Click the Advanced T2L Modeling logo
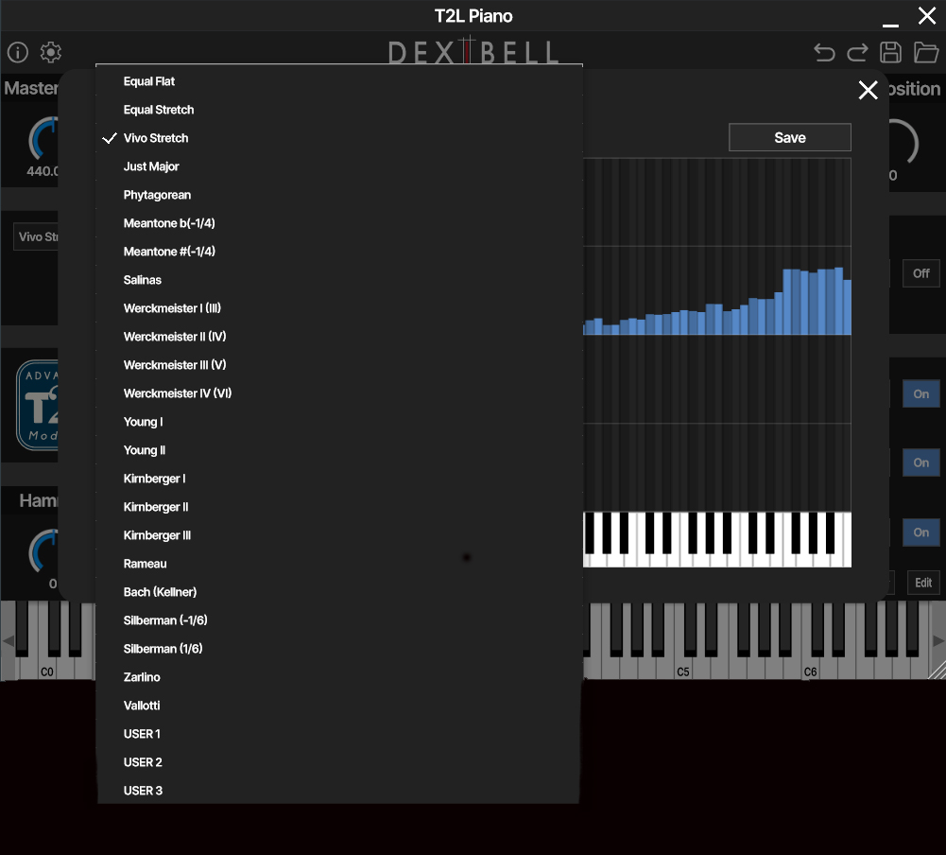The width and height of the screenshot is (946, 855). (x=38, y=406)
